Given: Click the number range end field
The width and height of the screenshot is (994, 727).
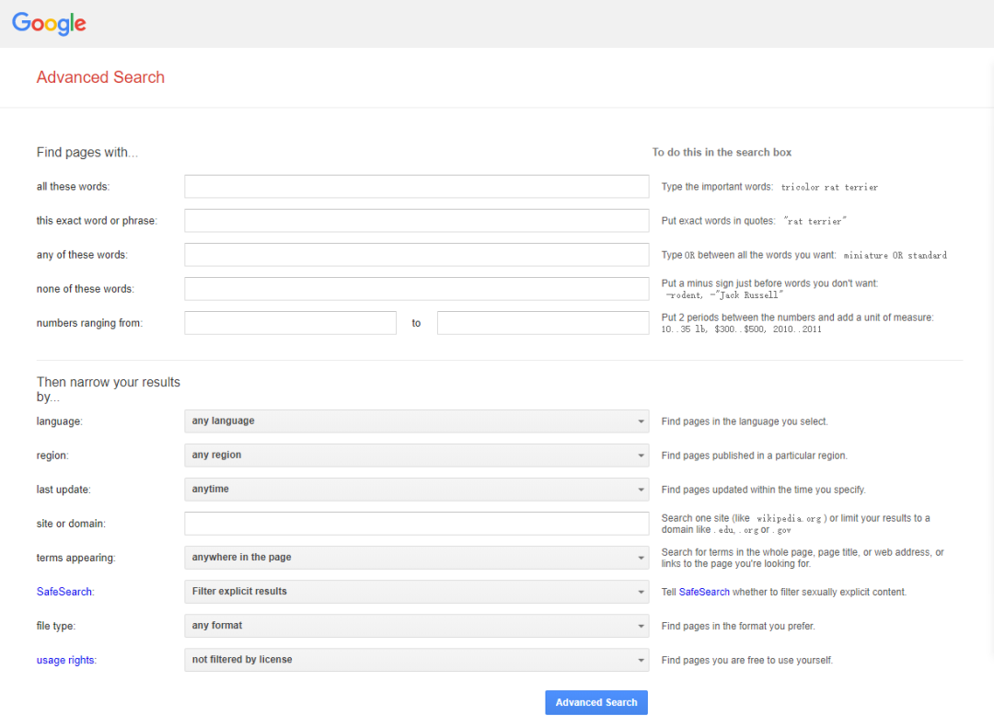Looking at the screenshot, I should pyautogui.click(x=543, y=323).
